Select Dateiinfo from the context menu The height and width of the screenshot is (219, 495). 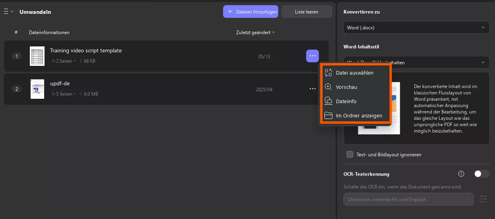346,102
